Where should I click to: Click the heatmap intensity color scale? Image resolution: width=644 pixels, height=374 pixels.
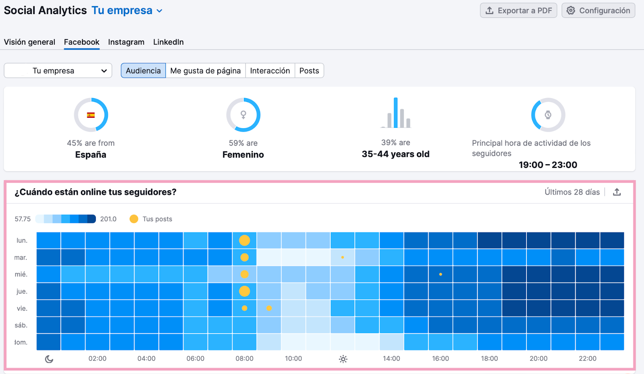66,219
